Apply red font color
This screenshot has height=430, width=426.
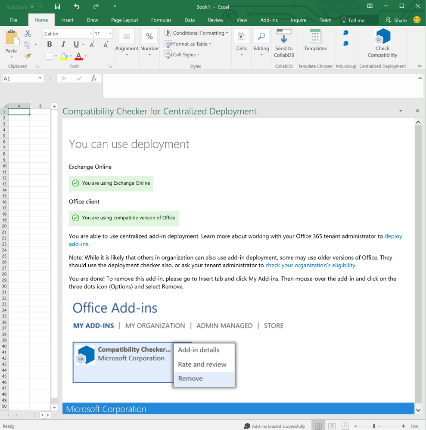78,56
